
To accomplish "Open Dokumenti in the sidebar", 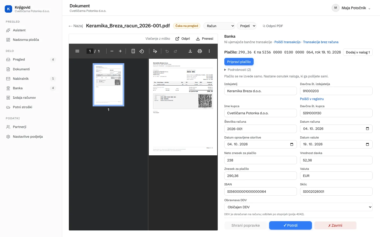I will click(31, 69).
